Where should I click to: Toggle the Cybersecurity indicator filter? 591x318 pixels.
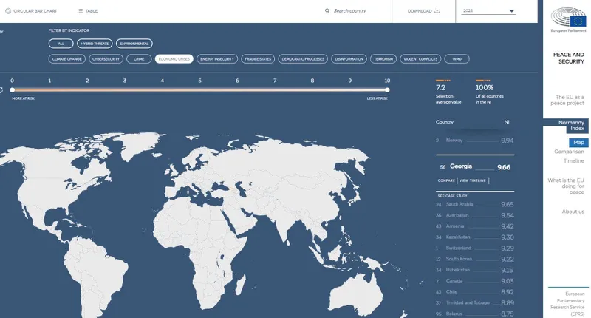[x=106, y=59]
